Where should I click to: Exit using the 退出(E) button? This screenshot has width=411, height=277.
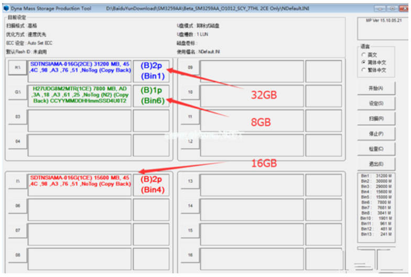click(376, 164)
